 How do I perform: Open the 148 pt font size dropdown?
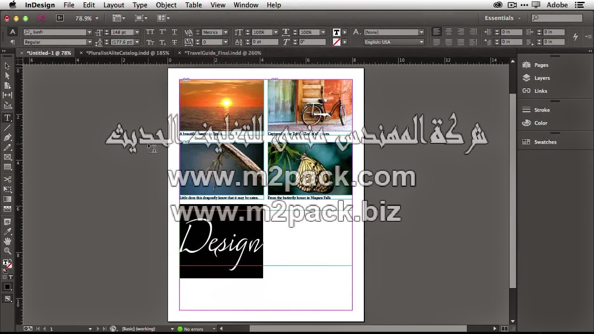137,32
